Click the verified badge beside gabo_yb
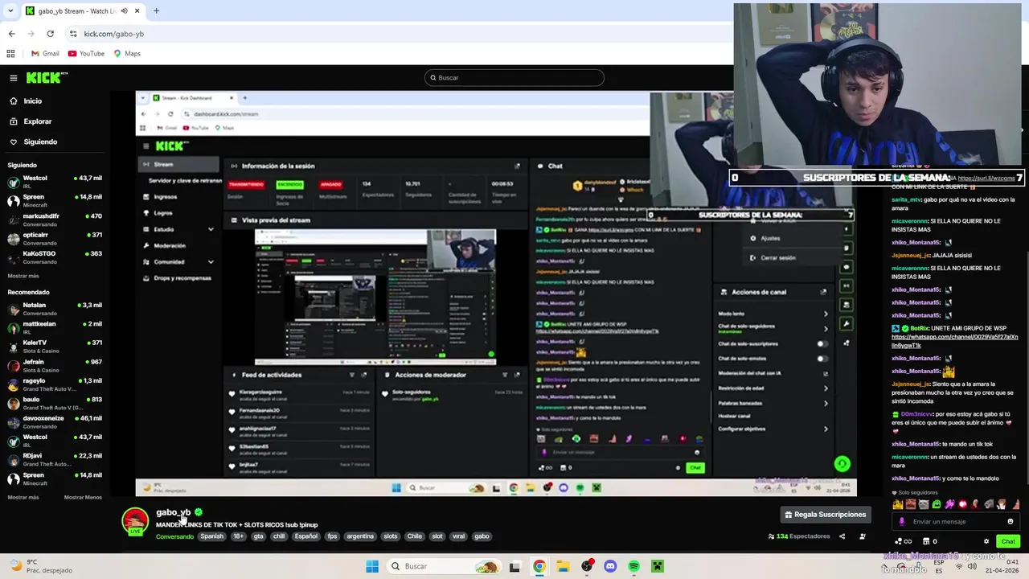Viewport: 1029px width, 579px height. pos(199,512)
